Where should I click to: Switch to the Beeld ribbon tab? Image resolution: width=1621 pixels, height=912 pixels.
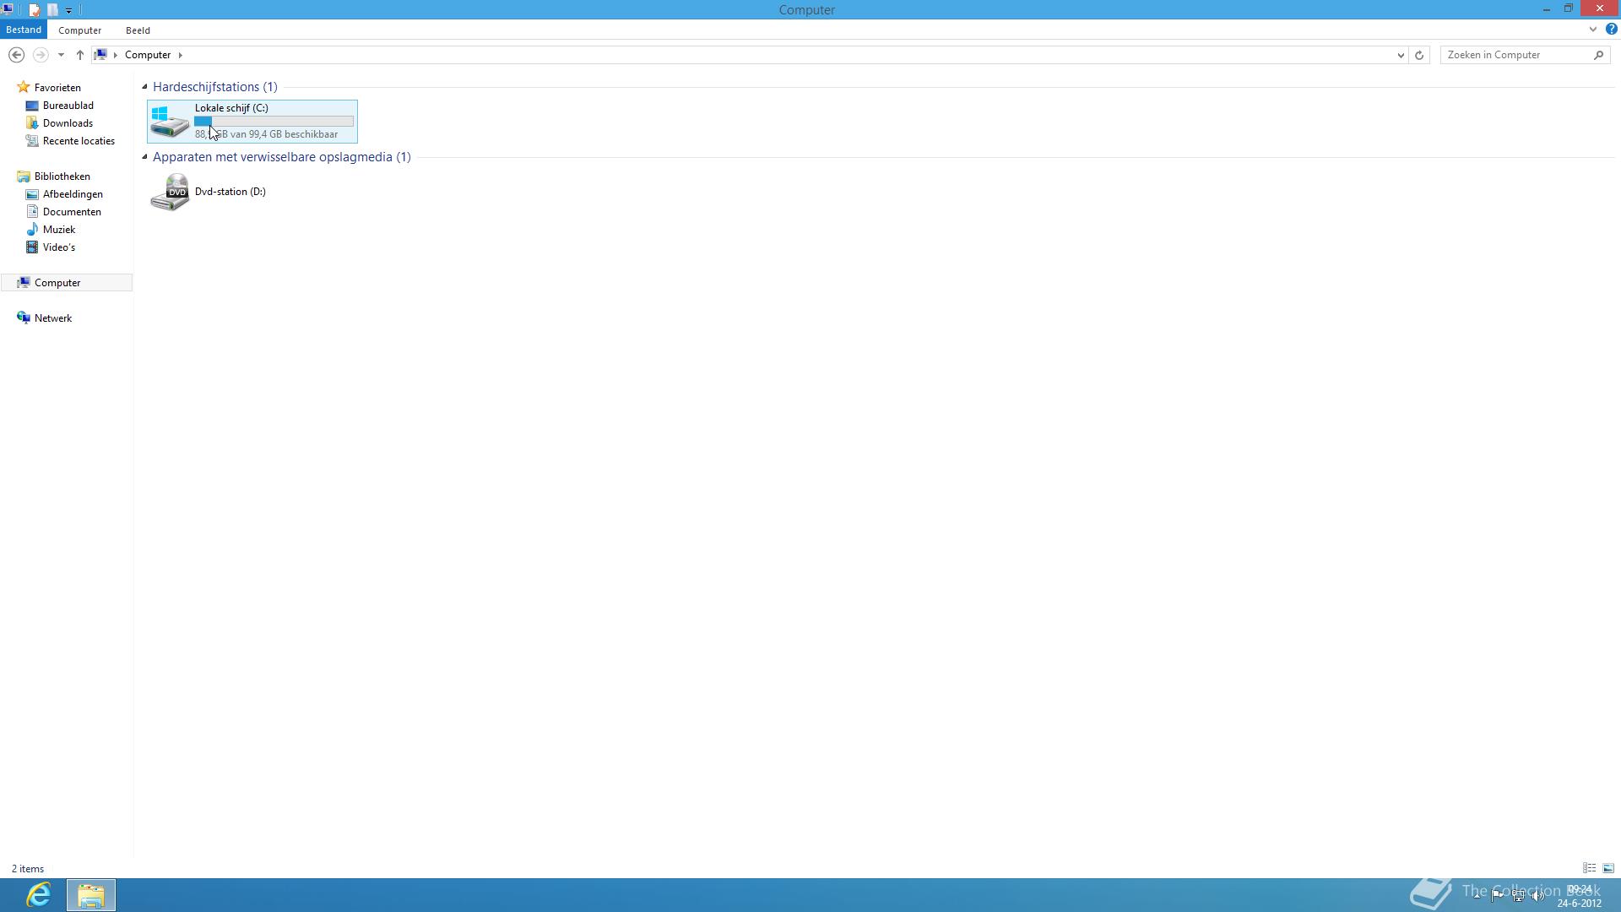click(x=138, y=30)
